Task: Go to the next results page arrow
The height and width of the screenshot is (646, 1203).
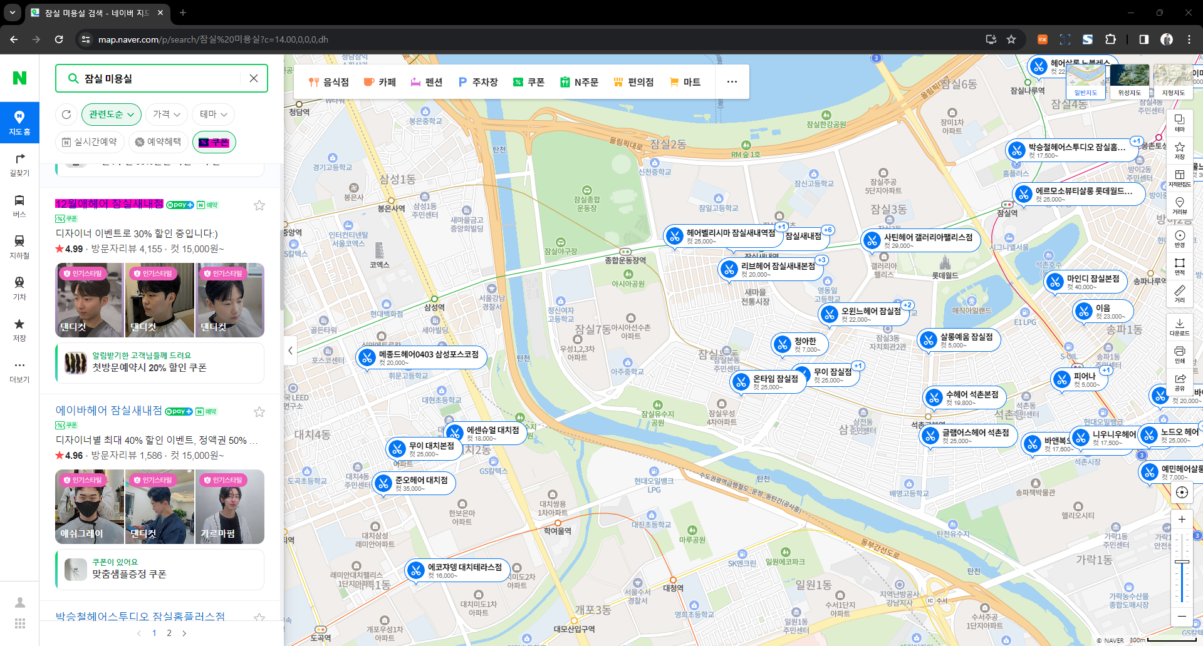Action: coord(184,633)
